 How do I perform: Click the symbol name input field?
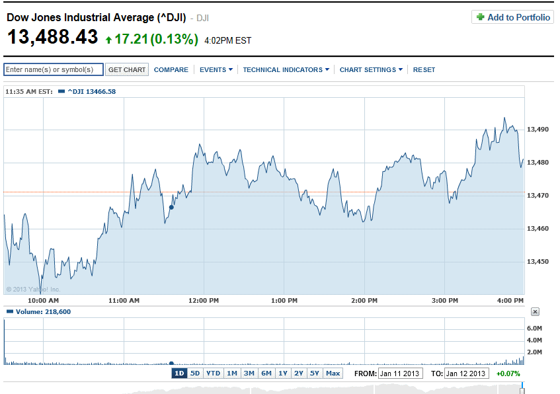point(54,69)
